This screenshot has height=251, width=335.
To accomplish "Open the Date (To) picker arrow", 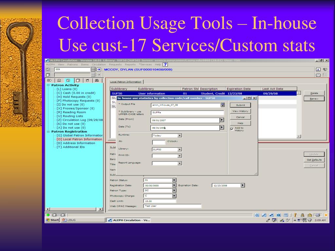I will point(222,127).
